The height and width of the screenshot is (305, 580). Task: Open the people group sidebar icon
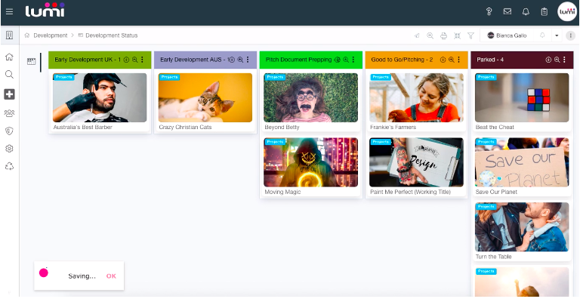click(x=9, y=113)
